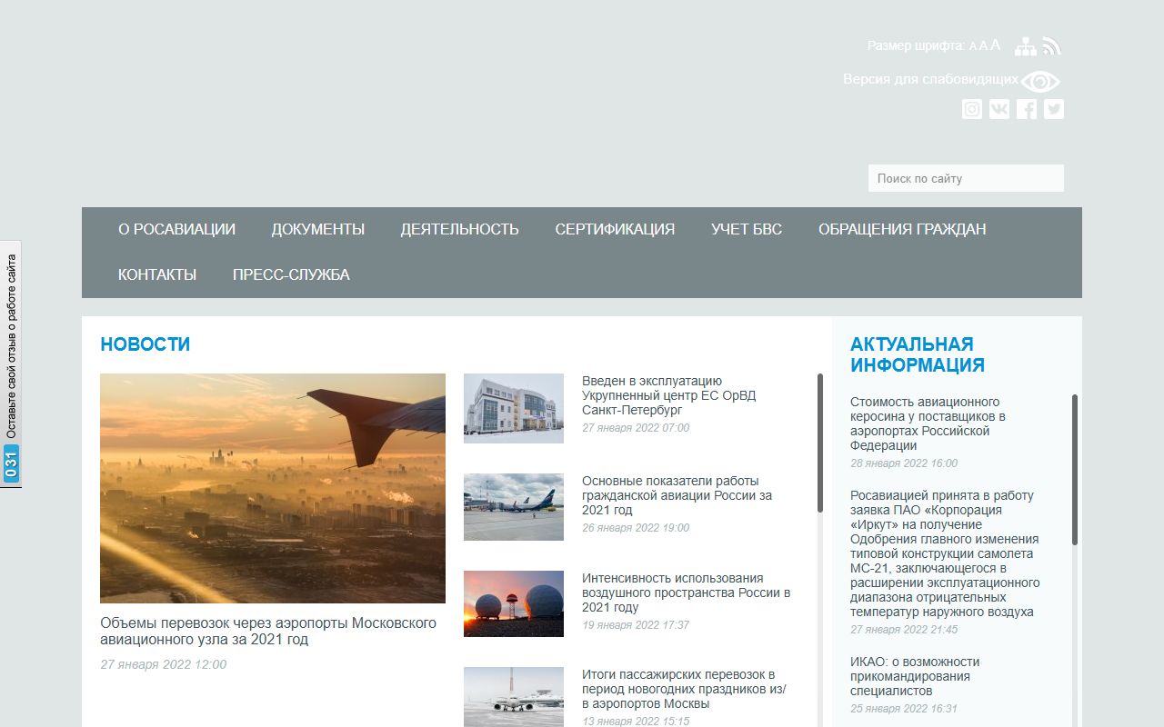Click the eye icon for visually impaired version
Screen dimensions: 1164x727
coord(1040,82)
